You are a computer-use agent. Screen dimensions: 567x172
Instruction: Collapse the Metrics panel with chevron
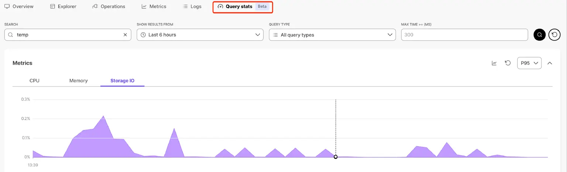tap(550, 63)
